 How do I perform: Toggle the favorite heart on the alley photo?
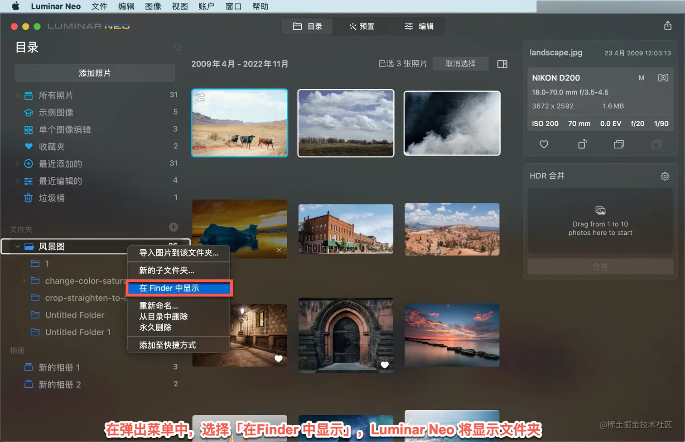click(279, 359)
